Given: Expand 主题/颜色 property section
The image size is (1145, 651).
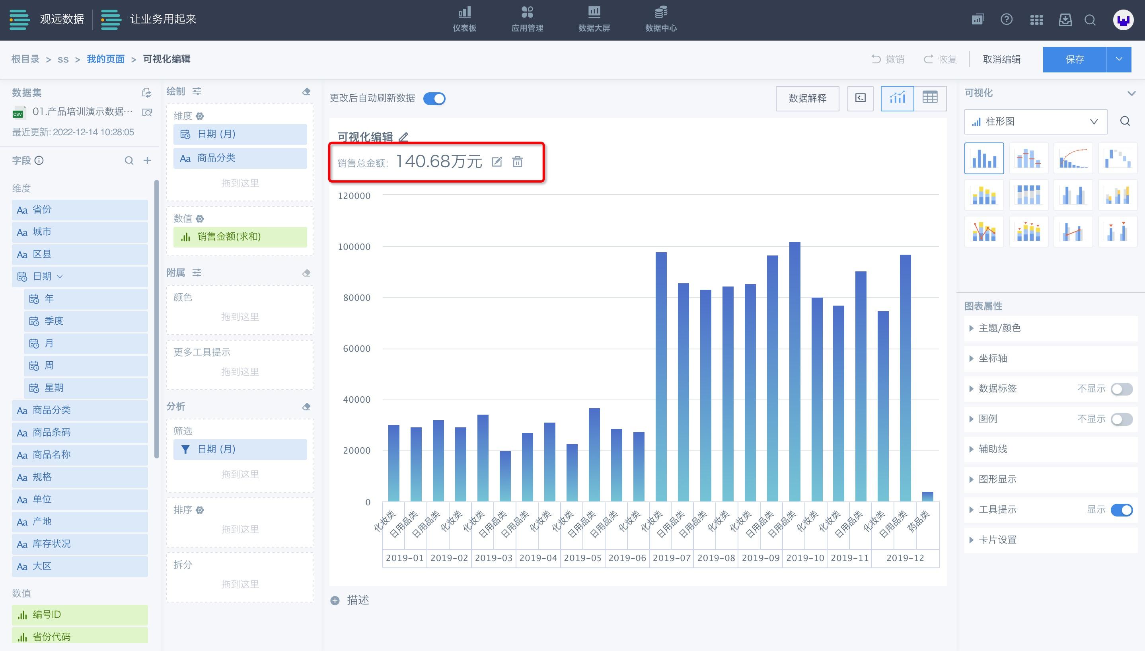Looking at the screenshot, I should tap(999, 328).
